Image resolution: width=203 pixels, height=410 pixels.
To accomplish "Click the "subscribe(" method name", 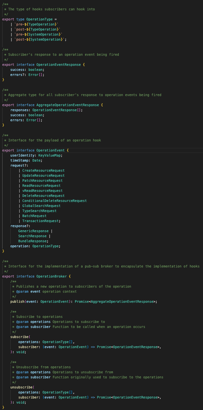I will tap(20, 337).
